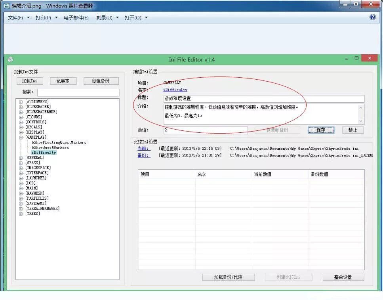Open dropdown arrow next to 打开(O)
This screenshot has width=383, height=300.
pyautogui.click(x=146, y=17)
